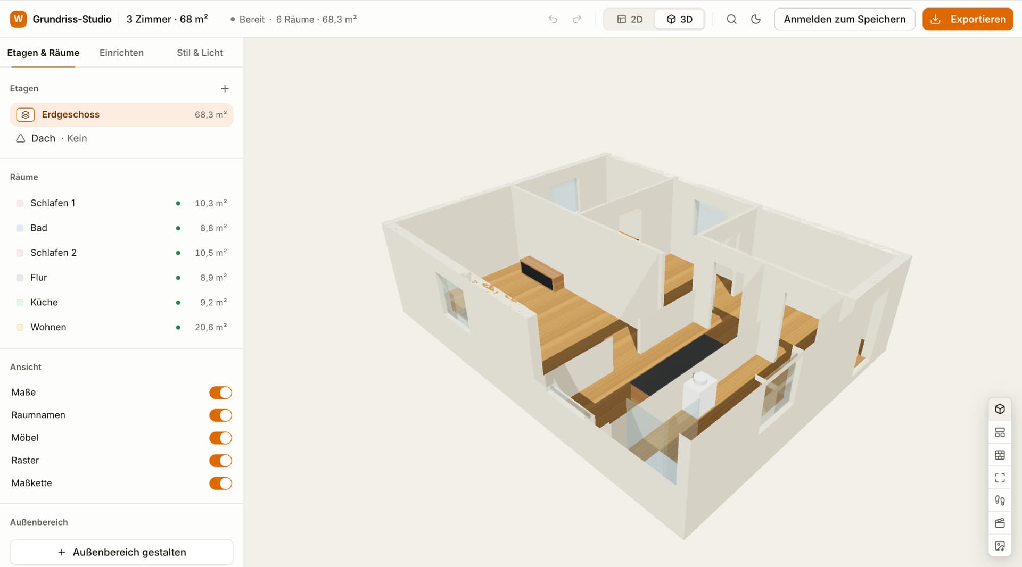
Task: Switch to dark mode via moon icon
Action: (x=756, y=19)
